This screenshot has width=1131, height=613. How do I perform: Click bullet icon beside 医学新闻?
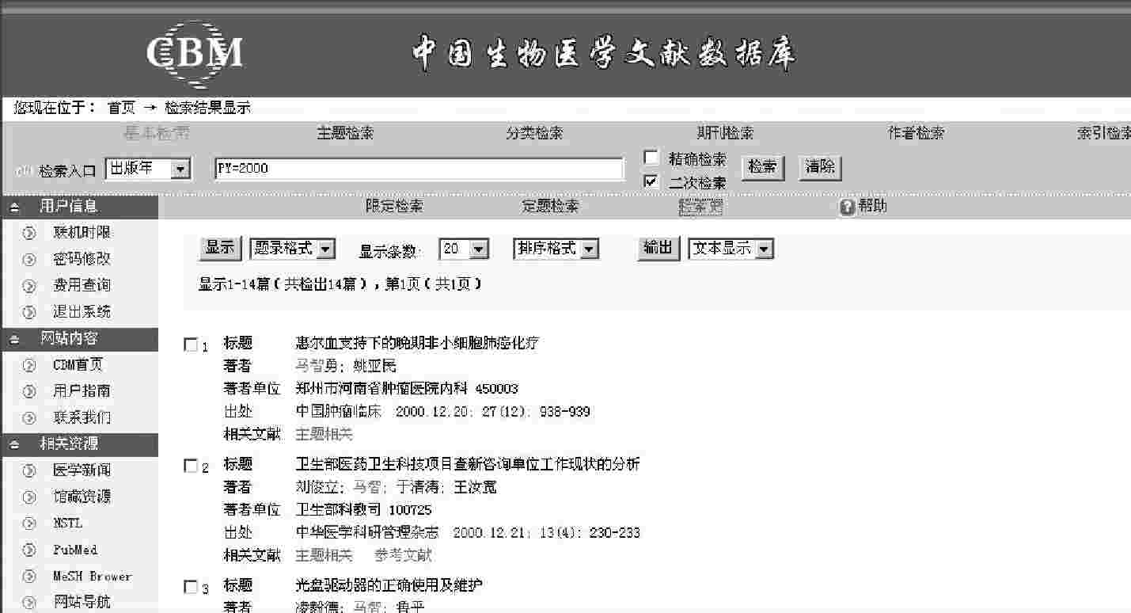coord(29,470)
